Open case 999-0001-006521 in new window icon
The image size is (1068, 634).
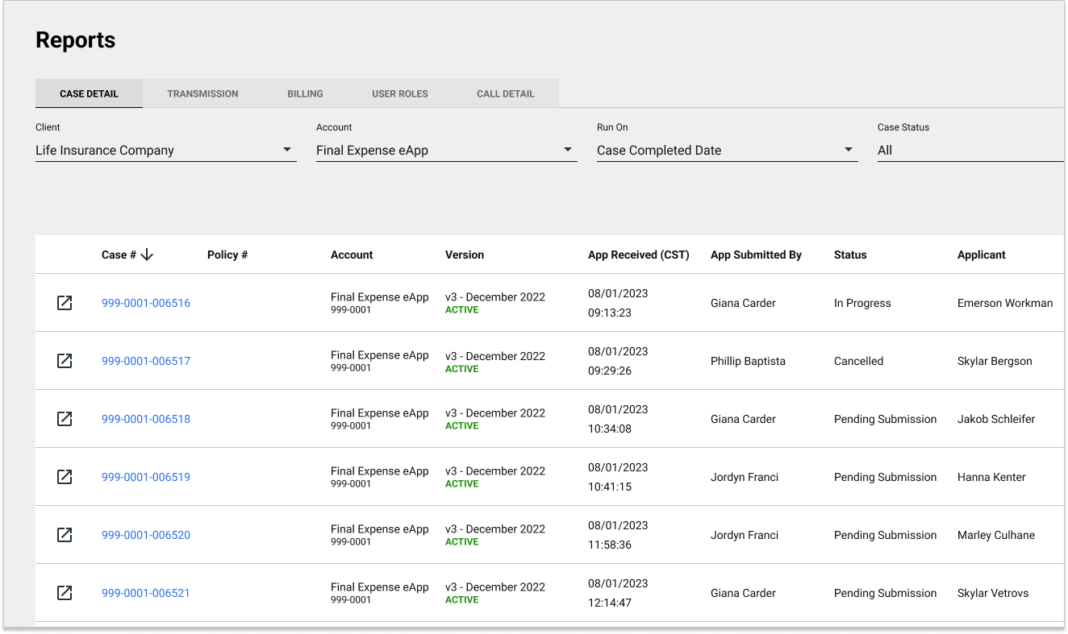(65, 593)
